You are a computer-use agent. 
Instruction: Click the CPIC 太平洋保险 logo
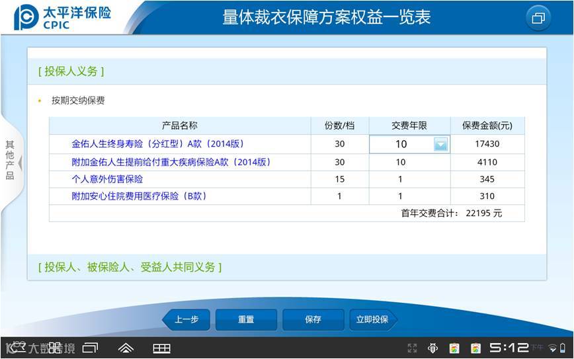pos(62,17)
